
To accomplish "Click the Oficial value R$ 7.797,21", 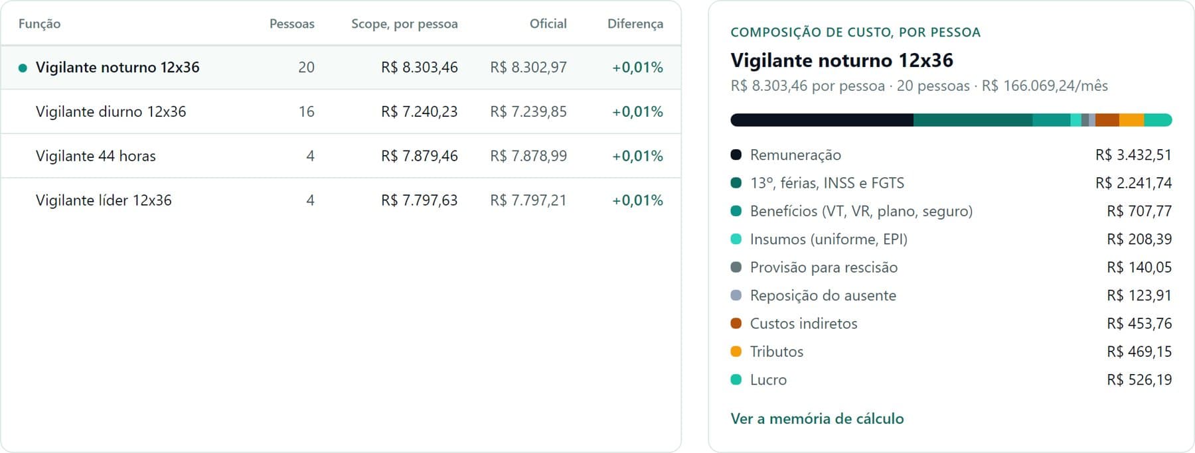I will pyautogui.click(x=528, y=200).
